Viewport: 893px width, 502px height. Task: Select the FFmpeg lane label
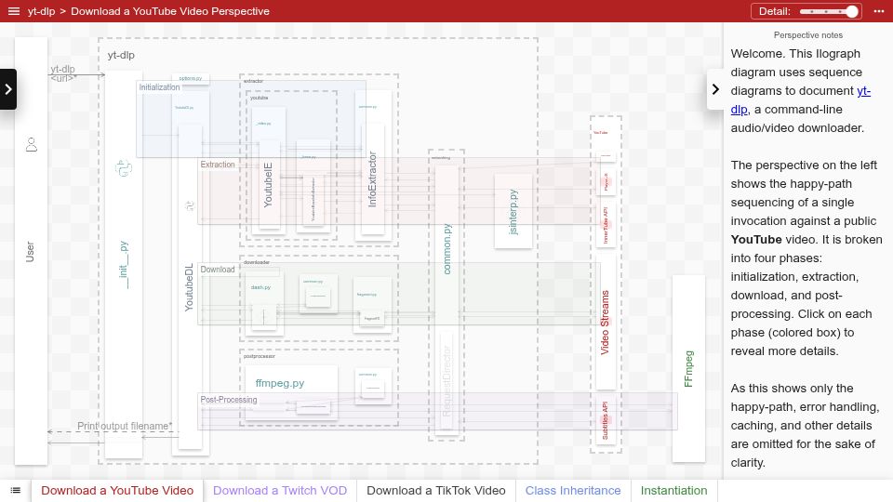(x=688, y=369)
